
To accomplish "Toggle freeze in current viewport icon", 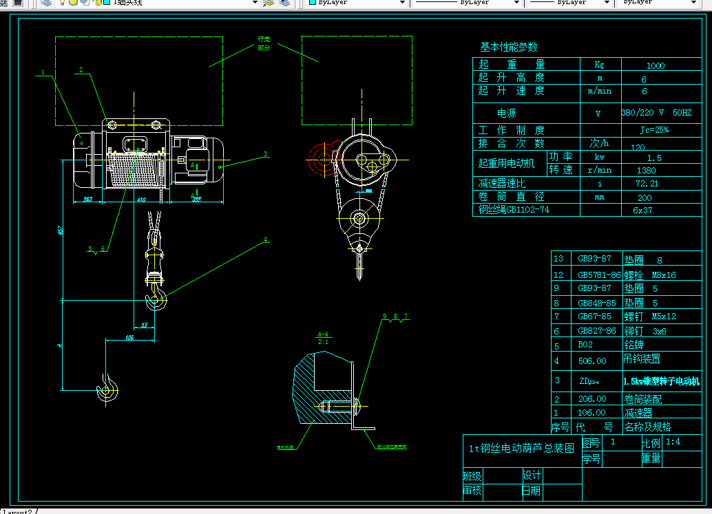I will [85, 2].
